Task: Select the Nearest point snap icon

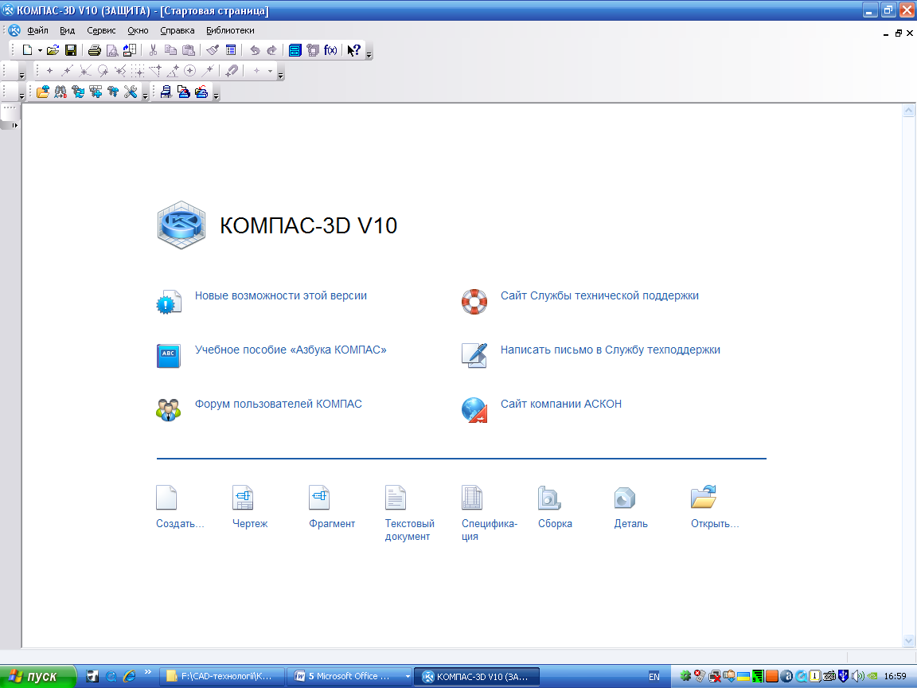Action: pyautogui.click(x=49, y=71)
